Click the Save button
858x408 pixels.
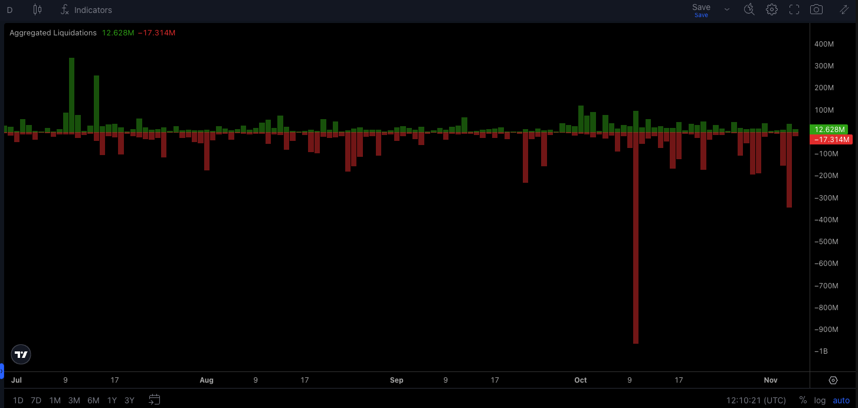[701, 9]
